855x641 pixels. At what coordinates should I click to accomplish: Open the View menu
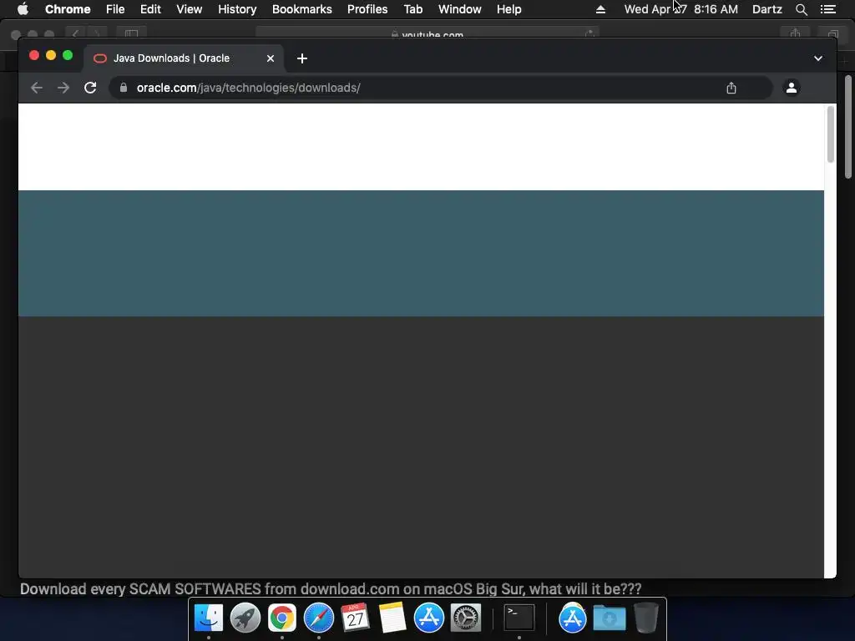tap(190, 9)
